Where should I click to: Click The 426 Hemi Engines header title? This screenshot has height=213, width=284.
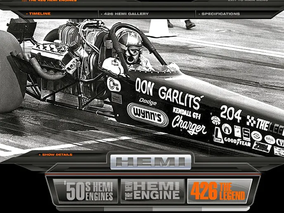point(52,1)
